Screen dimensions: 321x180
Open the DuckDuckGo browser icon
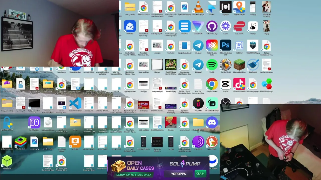[212, 142]
